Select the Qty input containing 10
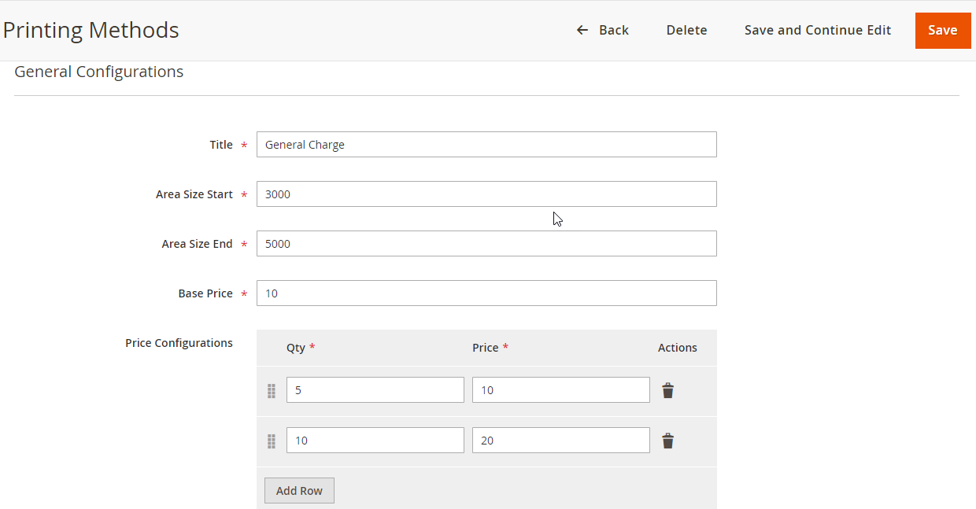This screenshot has width=976, height=509. [375, 440]
